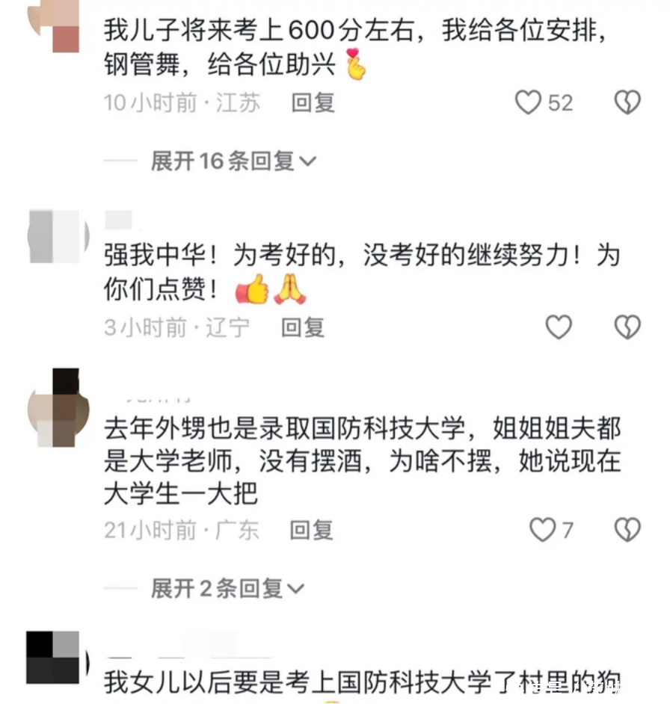This screenshot has height=704, width=670.
Task: Select the comment 我女儿以后要是考上国防科技大学
Action: click(x=362, y=682)
